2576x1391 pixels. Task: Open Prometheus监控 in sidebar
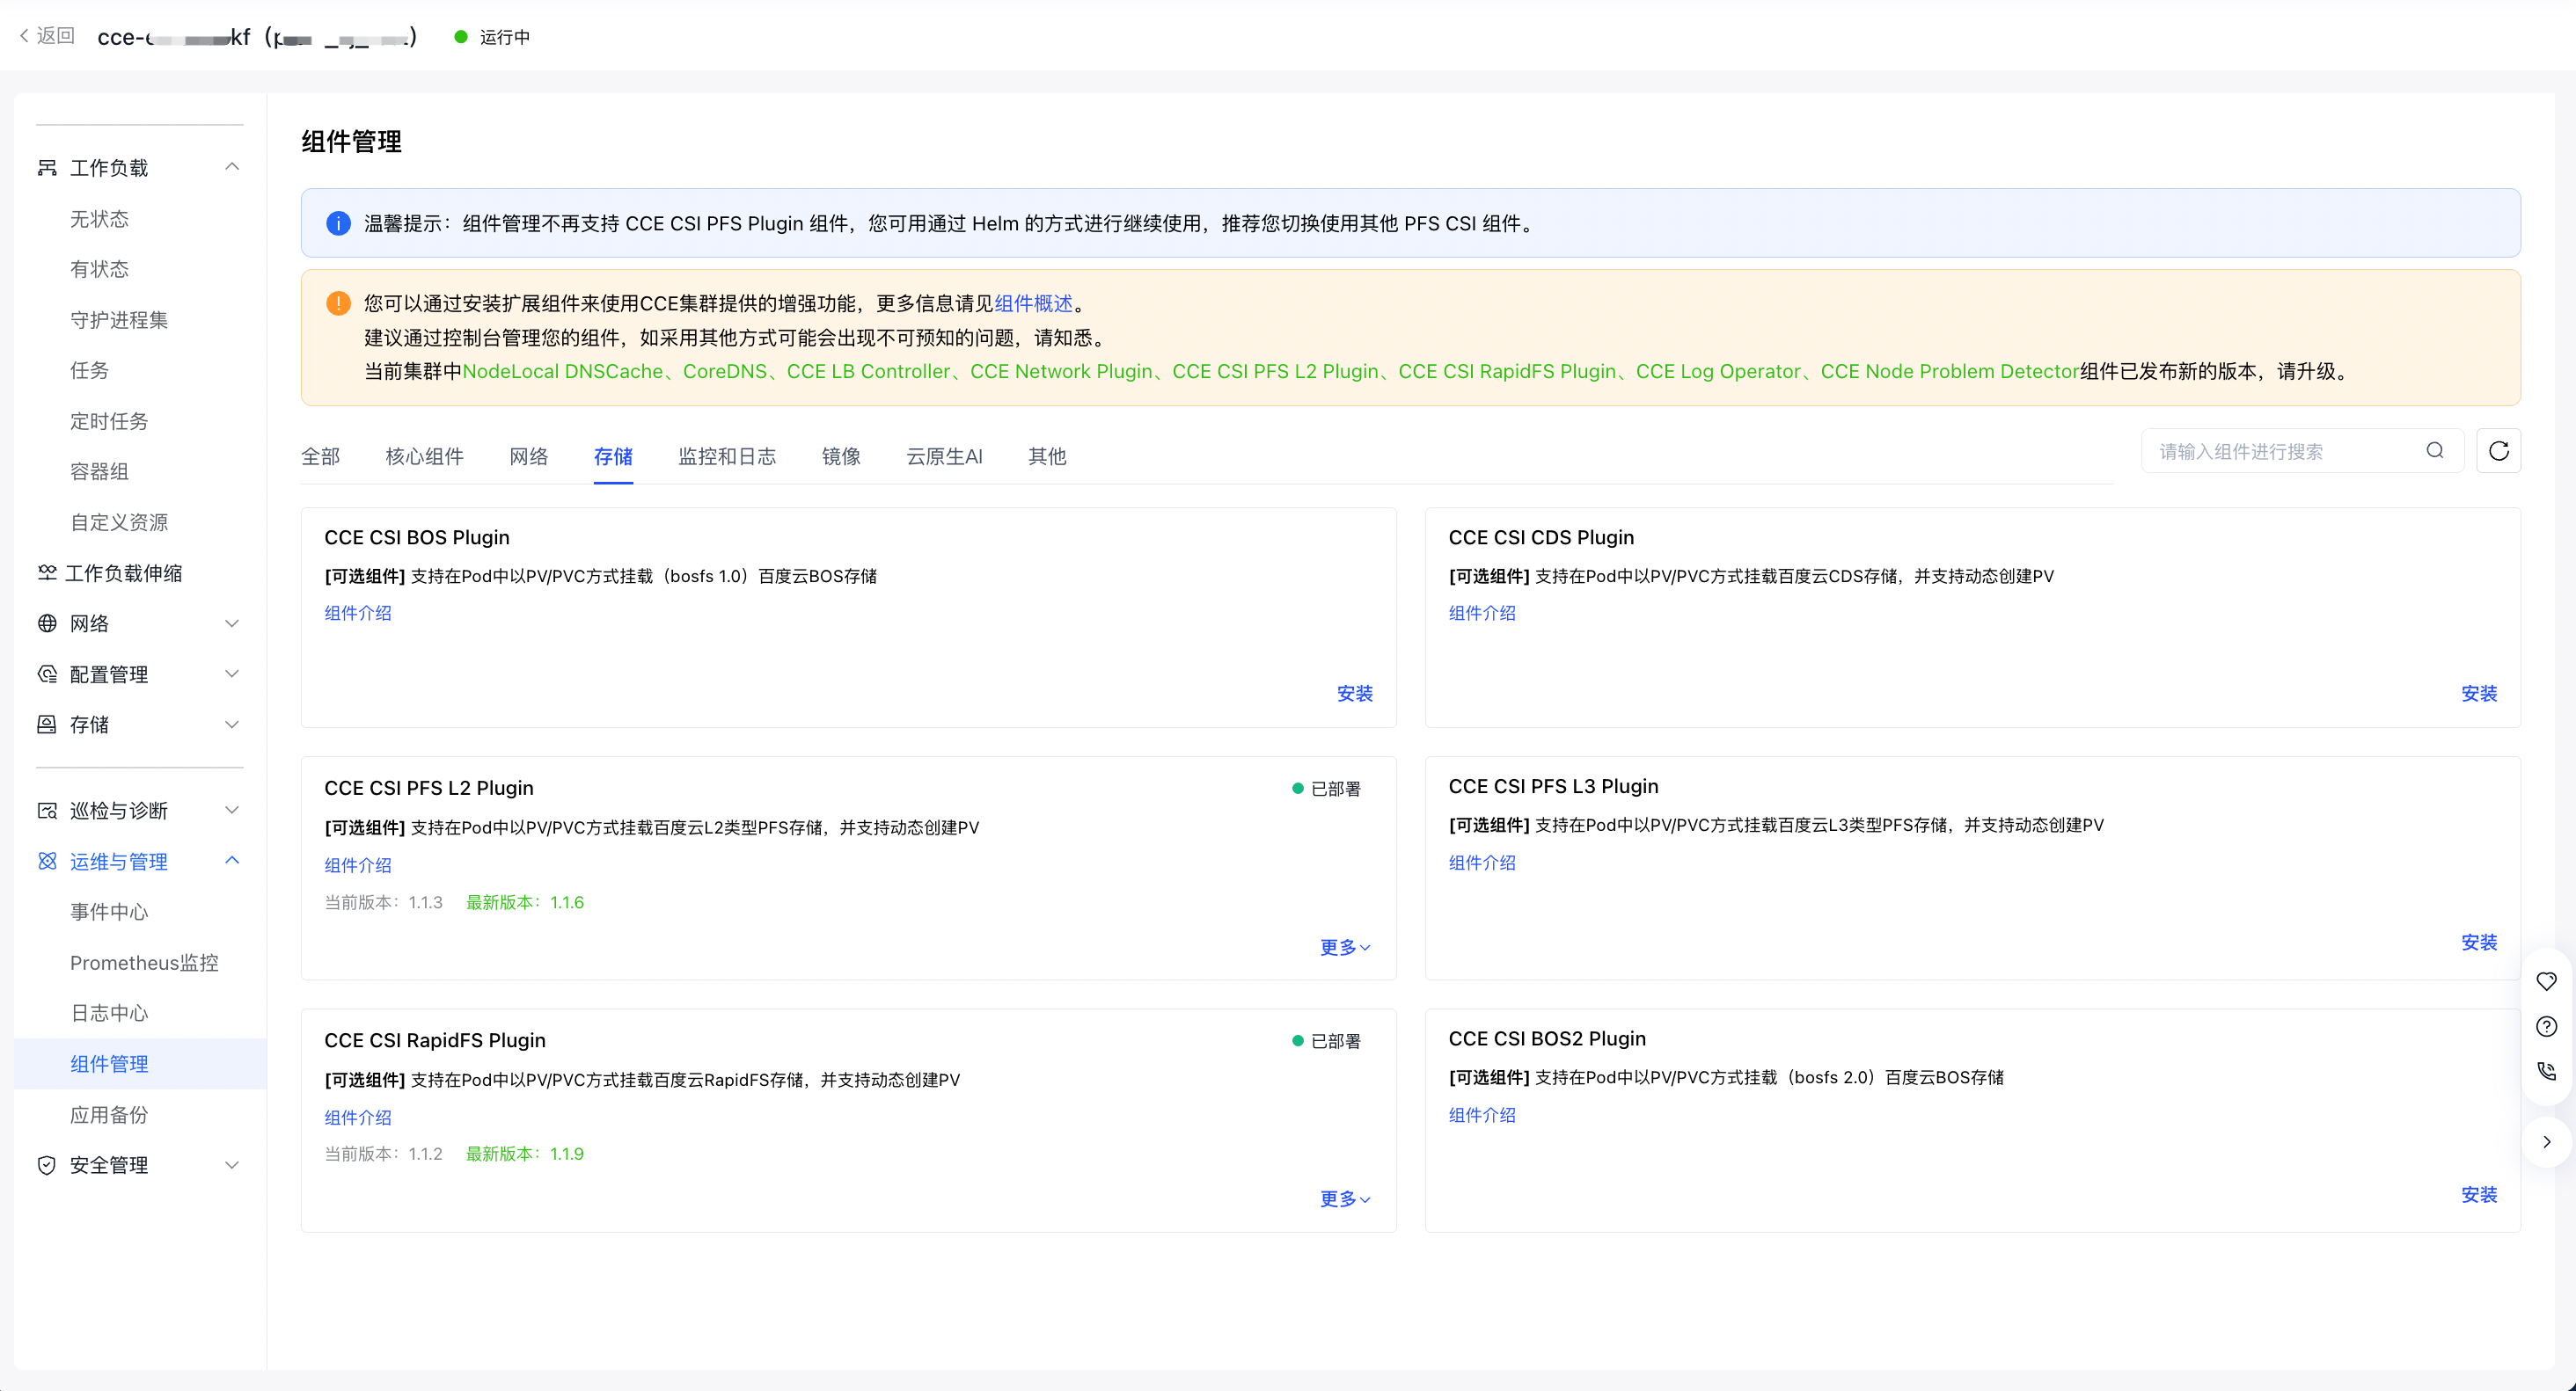pyautogui.click(x=144, y=964)
